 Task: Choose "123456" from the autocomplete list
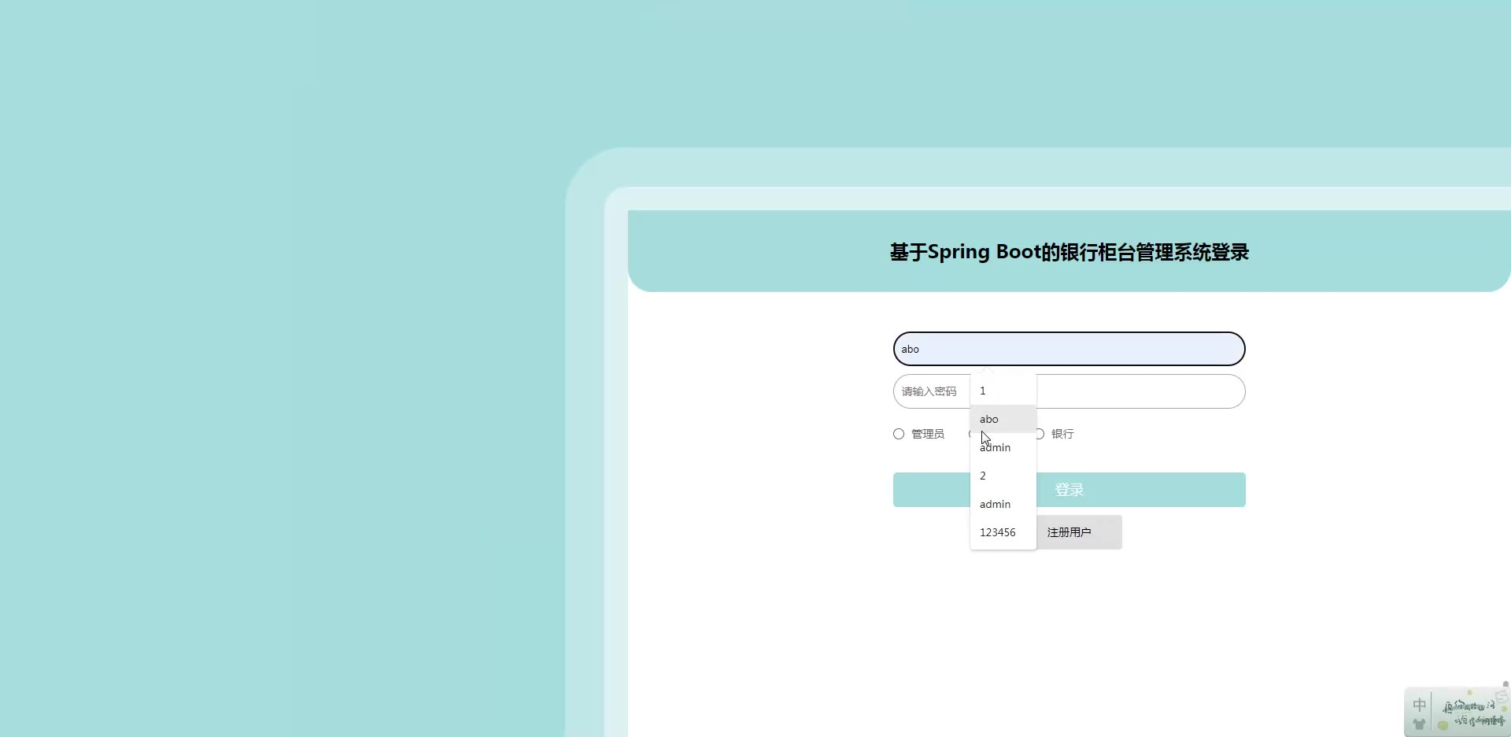1003,532
